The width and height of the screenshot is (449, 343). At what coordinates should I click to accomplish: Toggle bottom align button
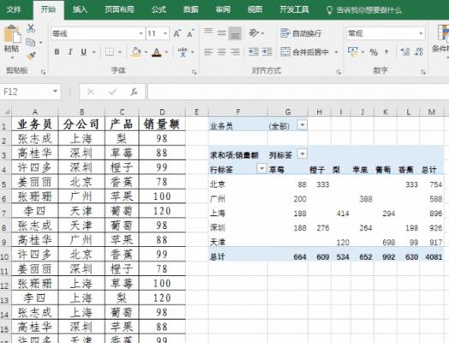[x=235, y=33]
